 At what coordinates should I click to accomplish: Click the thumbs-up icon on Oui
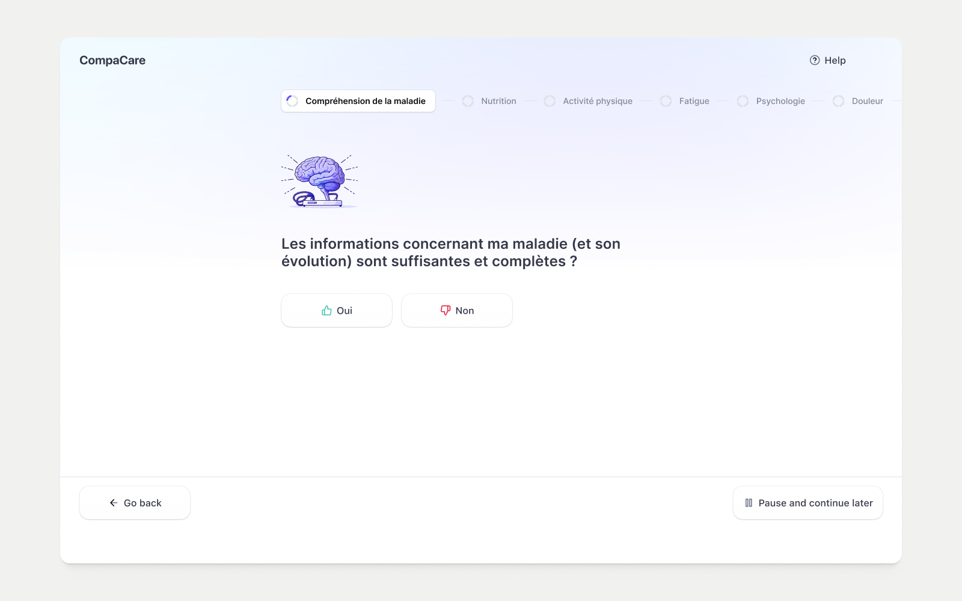coord(326,311)
